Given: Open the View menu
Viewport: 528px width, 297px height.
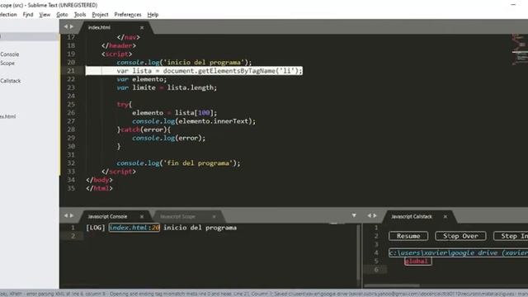Looking at the screenshot, I should point(45,15).
